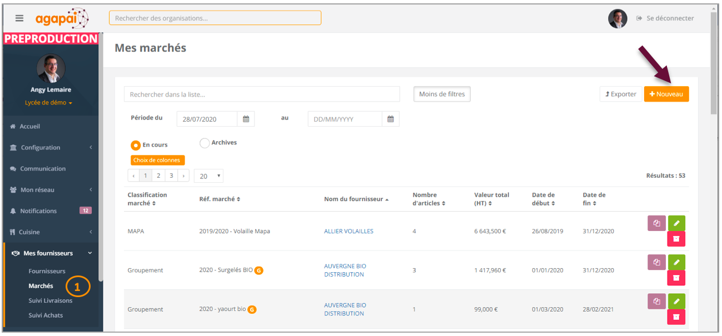Duplicate the Surgelés BIO market
722x336 pixels.
click(x=656, y=262)
